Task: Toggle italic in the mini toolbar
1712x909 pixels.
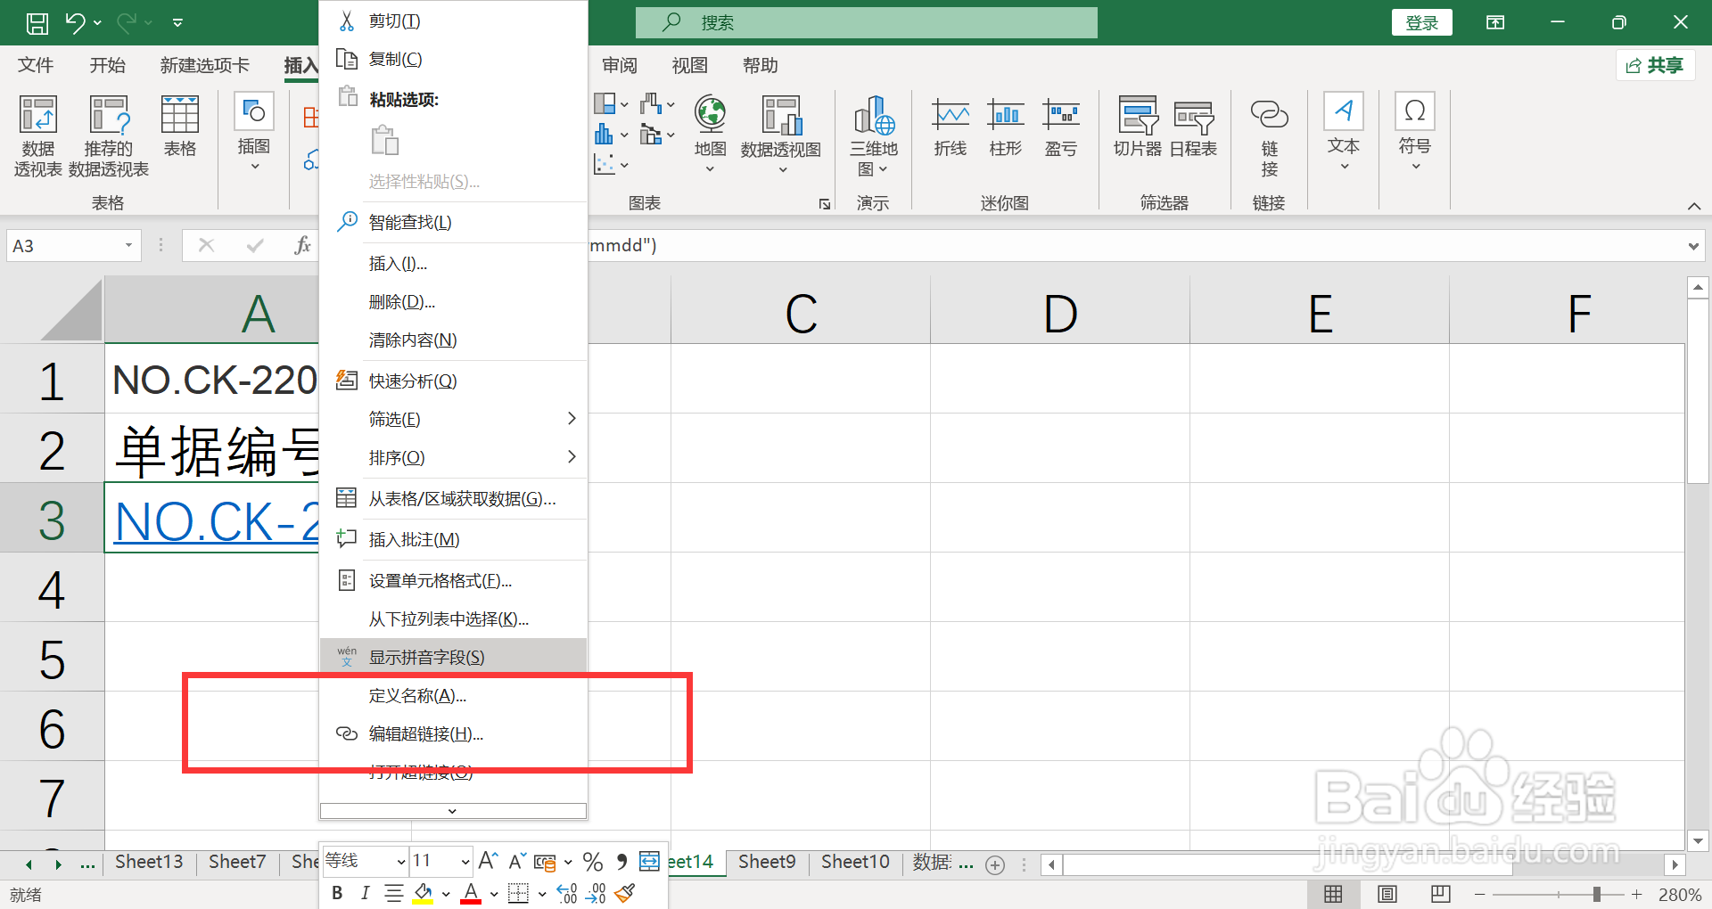Action: click(365, 892)
